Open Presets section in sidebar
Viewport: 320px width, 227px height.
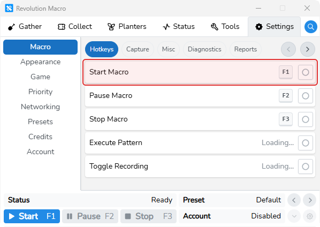pos(41,122)
